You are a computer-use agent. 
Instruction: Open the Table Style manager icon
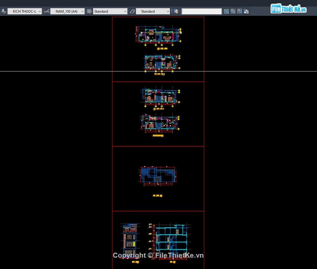coord(89,11)
